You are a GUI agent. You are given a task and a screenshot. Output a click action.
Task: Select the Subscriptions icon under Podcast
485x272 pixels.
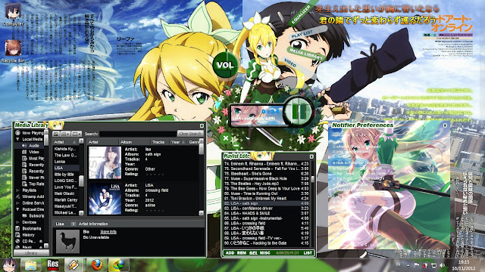[24, 216]
